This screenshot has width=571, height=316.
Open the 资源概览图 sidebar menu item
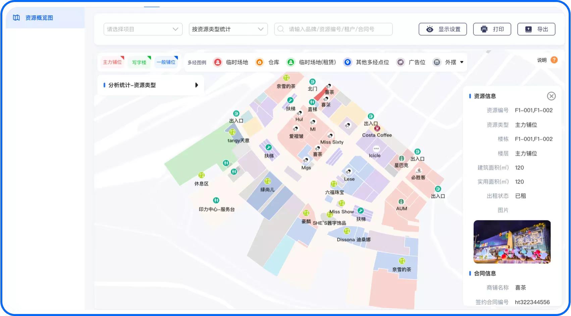tap(45, 18)
